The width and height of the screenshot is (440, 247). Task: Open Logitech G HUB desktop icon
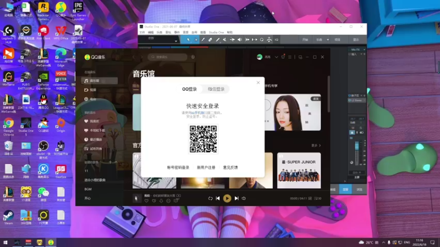[x=8, y=34]
